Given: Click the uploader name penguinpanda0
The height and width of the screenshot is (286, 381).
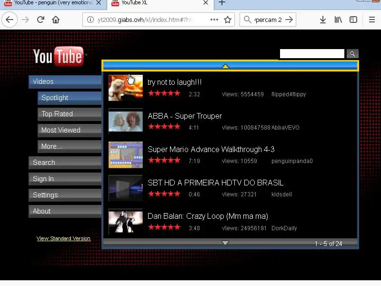Looking at the screenshot, I should point(292,161).
